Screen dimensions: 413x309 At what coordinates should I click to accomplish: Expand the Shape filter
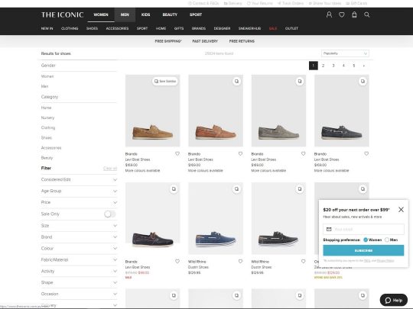coord(79,282)
